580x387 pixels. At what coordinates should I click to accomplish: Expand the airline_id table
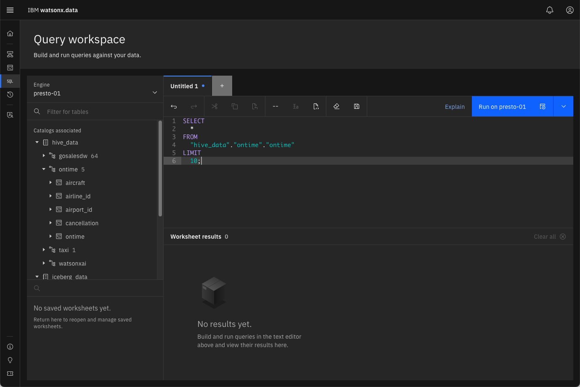point(50,196)
